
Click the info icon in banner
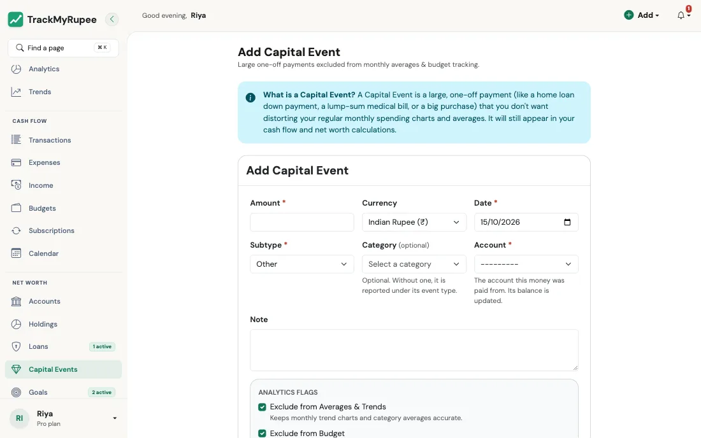point(250,97)
